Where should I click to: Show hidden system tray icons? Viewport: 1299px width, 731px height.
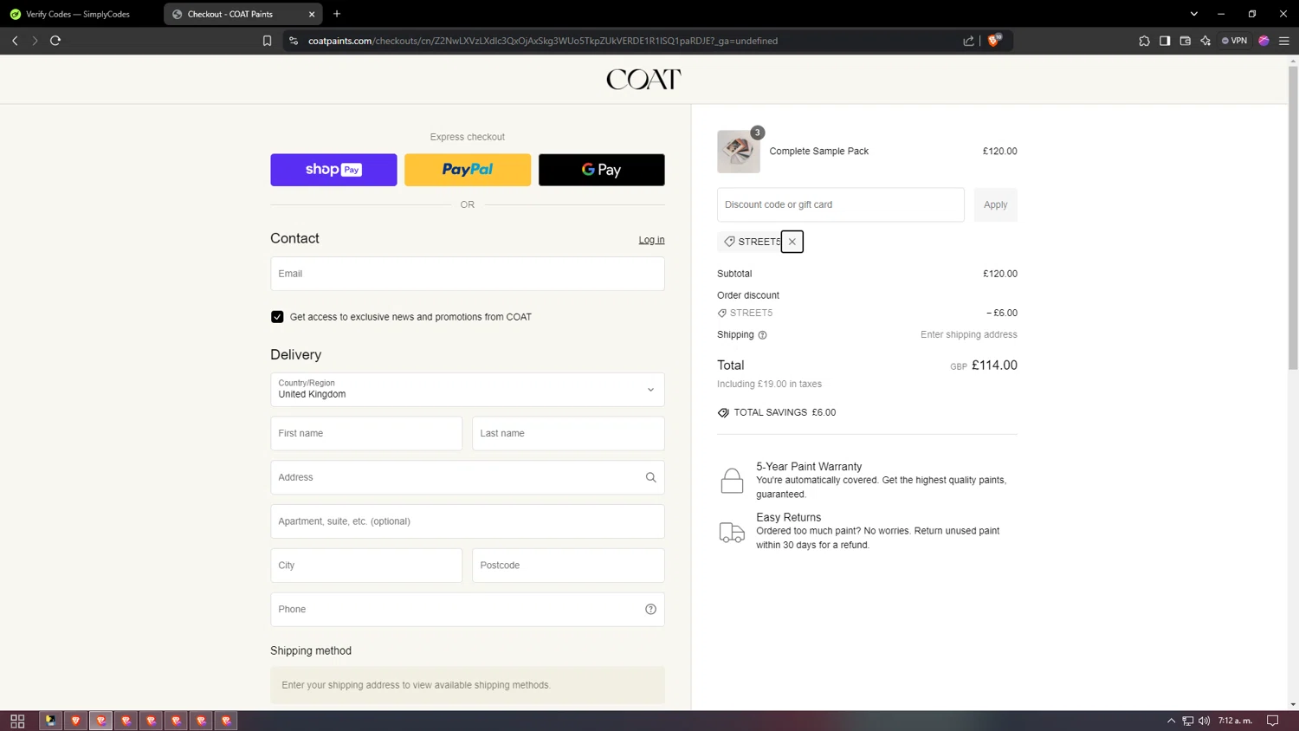tap(1171, 721)
